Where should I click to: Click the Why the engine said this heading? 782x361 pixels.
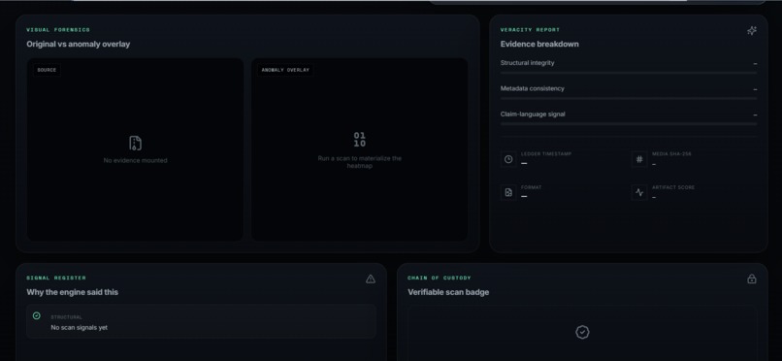(73, 292)
